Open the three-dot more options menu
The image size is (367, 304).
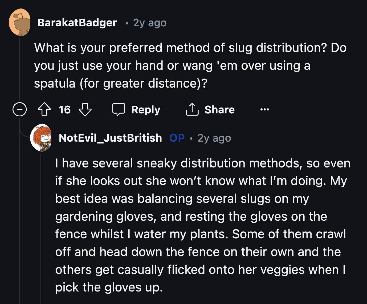pos(264,109)
